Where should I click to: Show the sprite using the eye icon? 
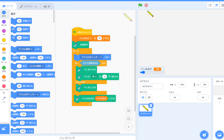point(143,97)
